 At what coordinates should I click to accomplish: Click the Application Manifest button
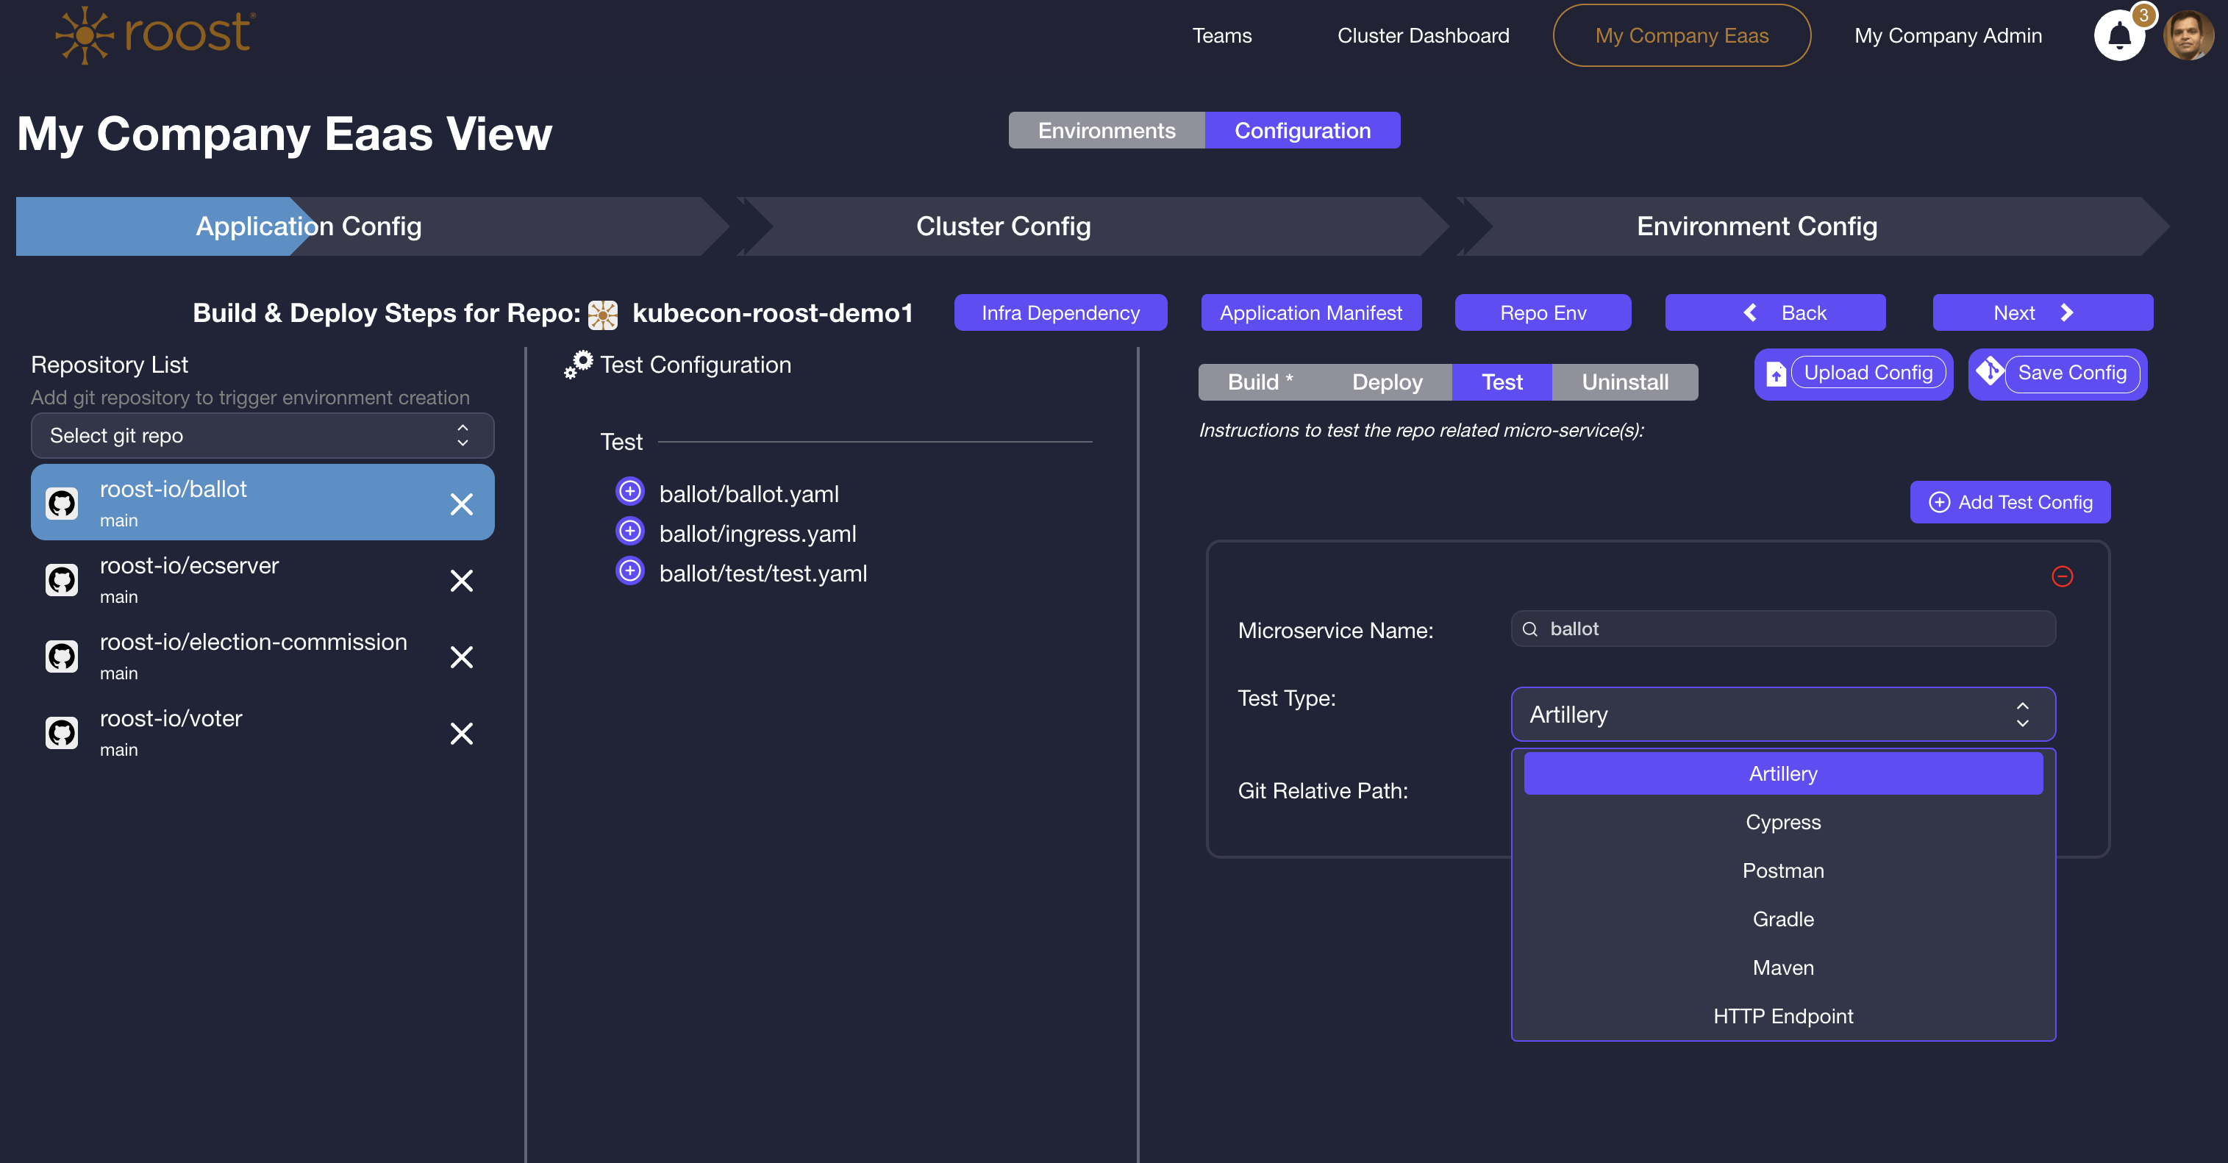click(1311, 312)
